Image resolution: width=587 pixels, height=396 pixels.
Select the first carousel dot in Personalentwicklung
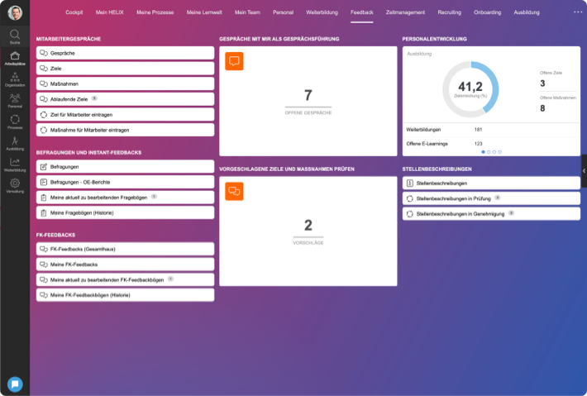click(483, 152)
